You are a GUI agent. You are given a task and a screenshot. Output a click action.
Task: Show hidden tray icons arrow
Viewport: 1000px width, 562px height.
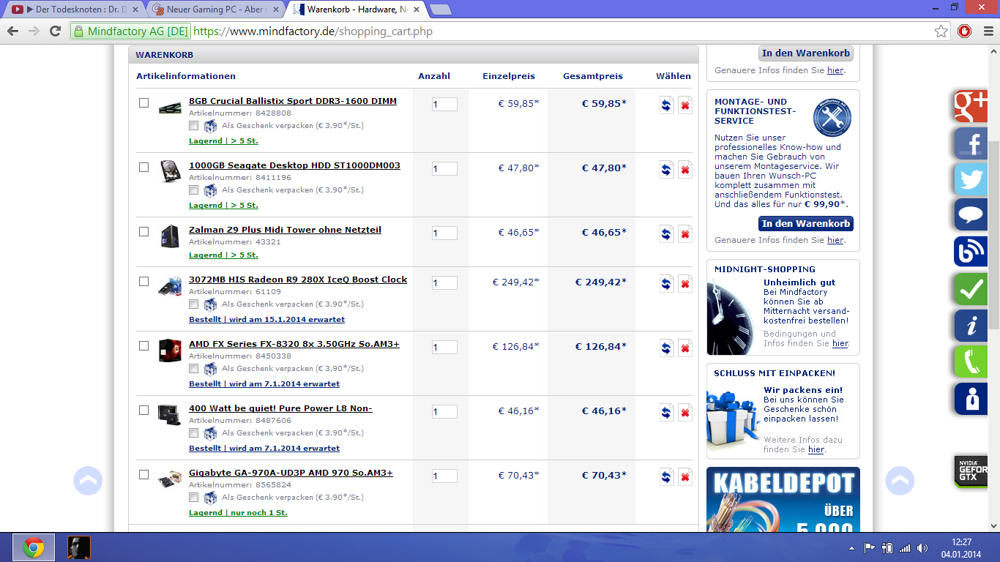(x=851, y=547)
